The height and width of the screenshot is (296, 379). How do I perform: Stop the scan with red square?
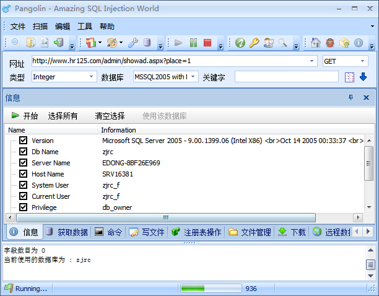click(207, 43)
